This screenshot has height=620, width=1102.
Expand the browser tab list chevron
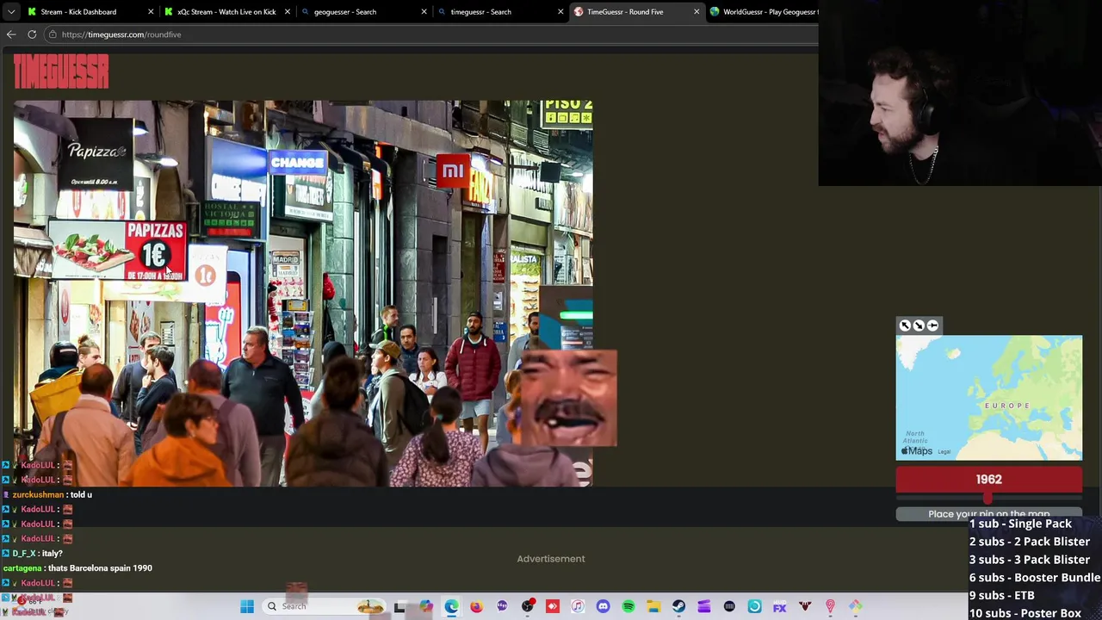click(11, 12)
